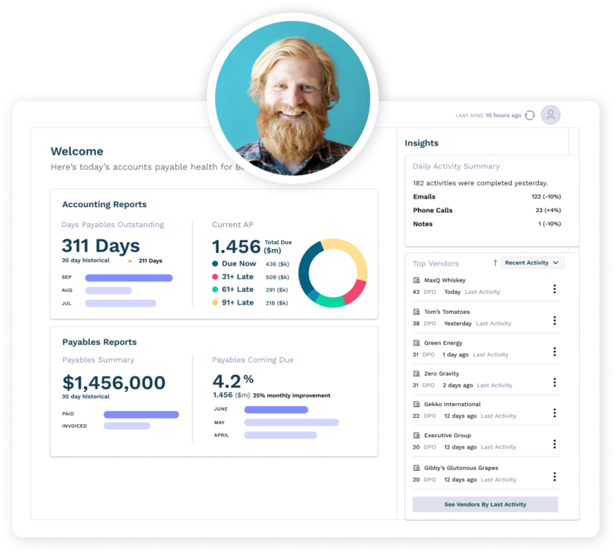Toggle sort direction arrow in Top Vendors
This screenshot has width=616, height=554.
(494, 263)
